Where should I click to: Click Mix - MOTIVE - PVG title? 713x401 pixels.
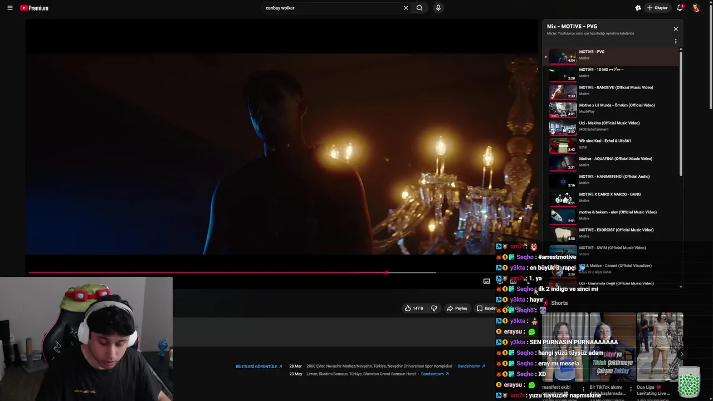[572, 26]
